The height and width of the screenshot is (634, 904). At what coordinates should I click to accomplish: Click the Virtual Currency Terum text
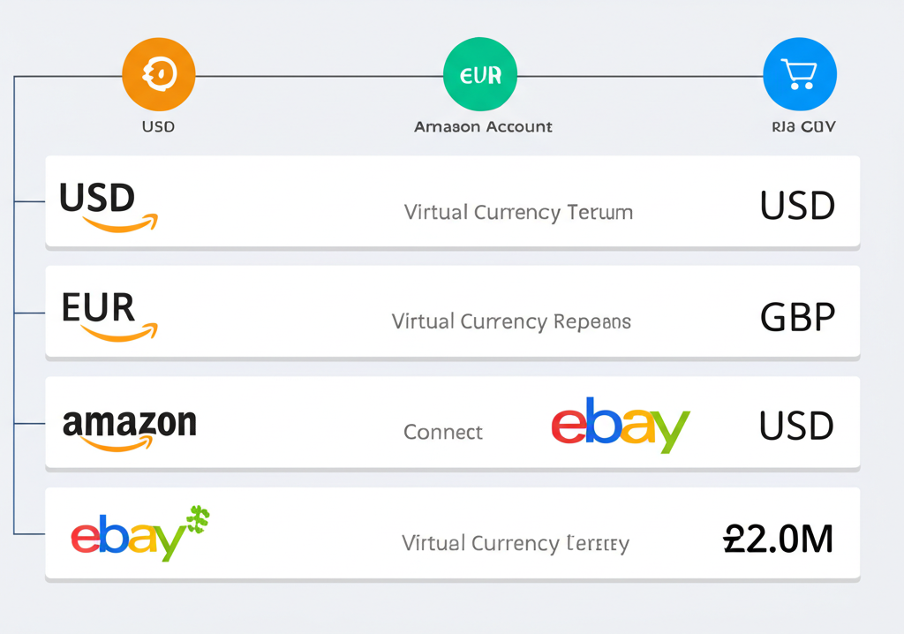pyautogui.click(x=518, y=212)
